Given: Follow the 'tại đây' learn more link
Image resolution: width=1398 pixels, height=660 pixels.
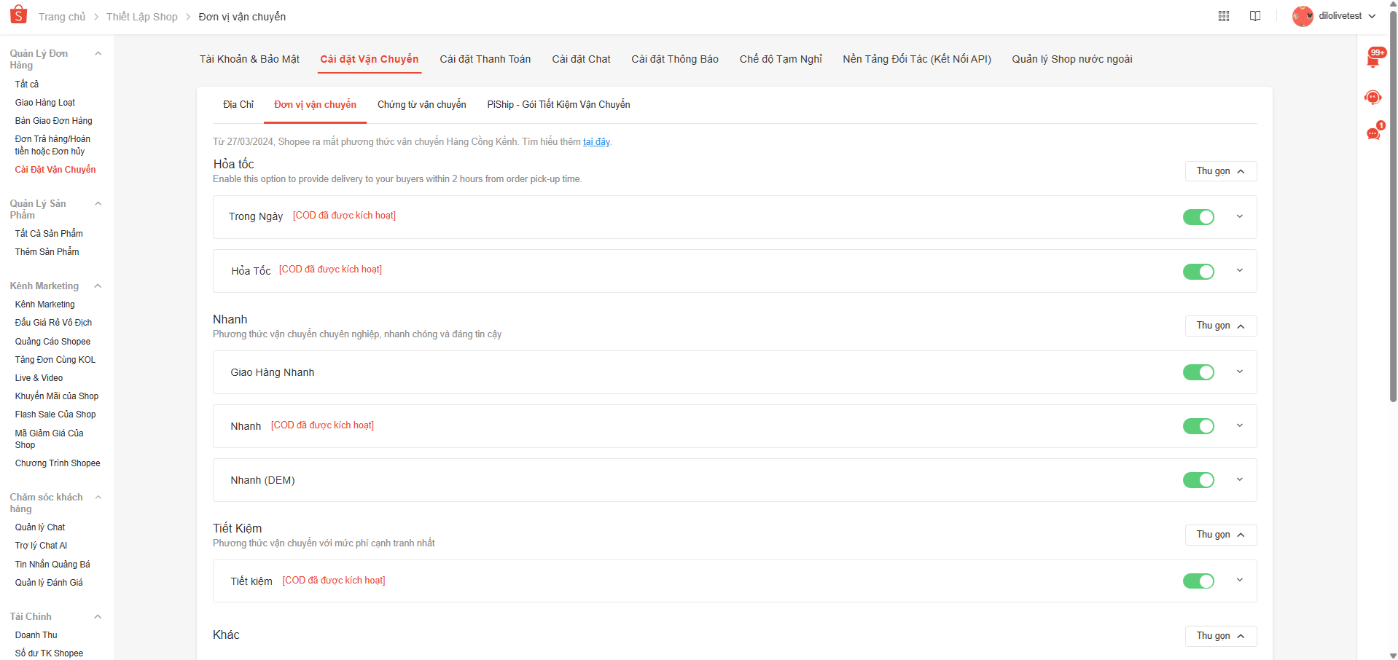Looking at the screenshot, I should click(596, 142).
